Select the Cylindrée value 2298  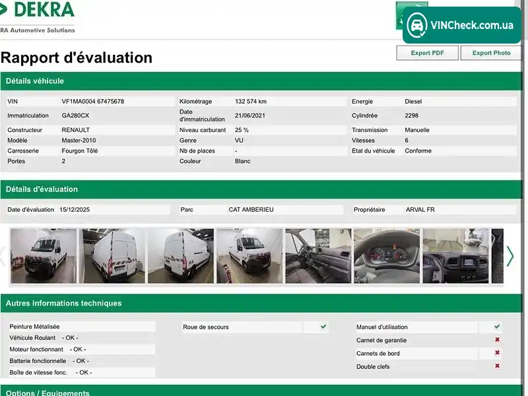[411, 115]
